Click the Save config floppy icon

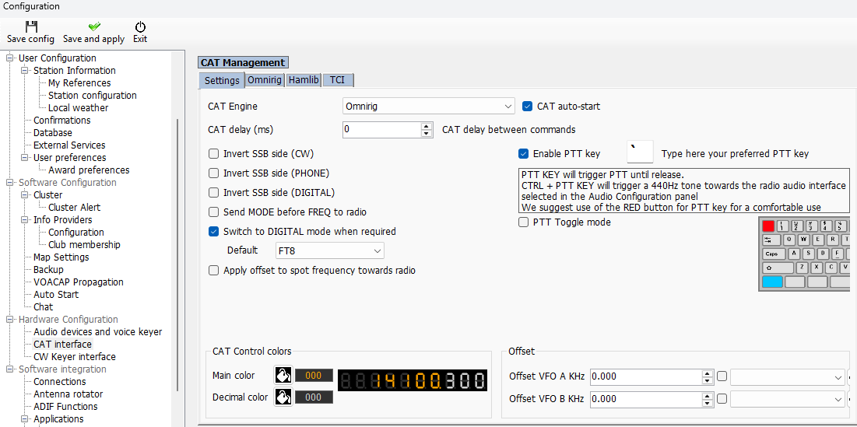pos(30,26)
